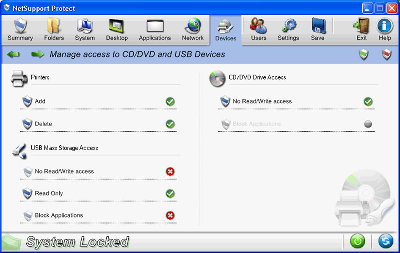Toggle CD/DVD No Read/Write access status
400x253 pixels.
point(368,101)
